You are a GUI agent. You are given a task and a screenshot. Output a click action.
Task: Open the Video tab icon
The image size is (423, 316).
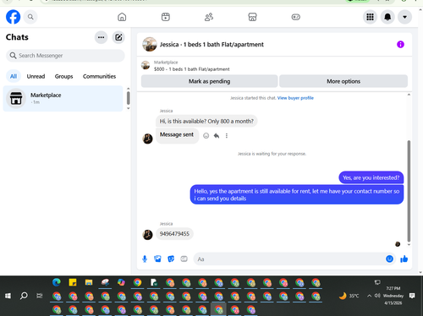[x=166, y=17]
